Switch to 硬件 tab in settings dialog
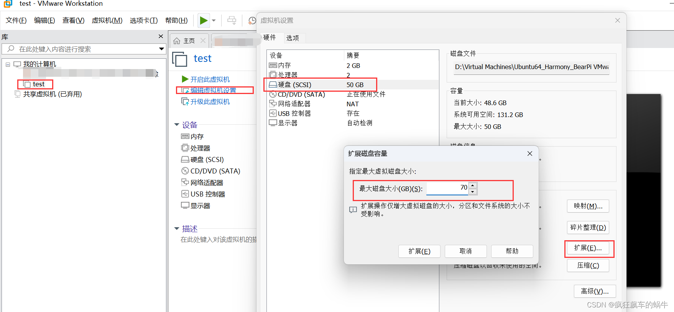 click(x=270, y=38)
